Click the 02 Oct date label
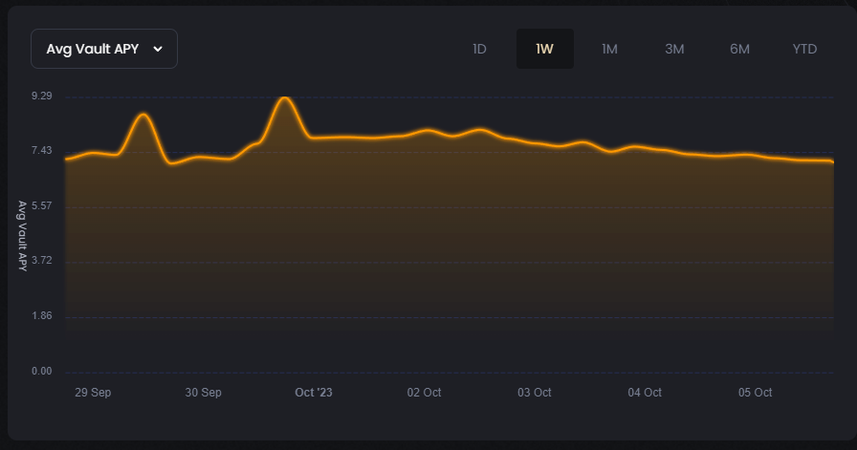The width and height of the screenshot is (857, 450). [x=424, y=393]
